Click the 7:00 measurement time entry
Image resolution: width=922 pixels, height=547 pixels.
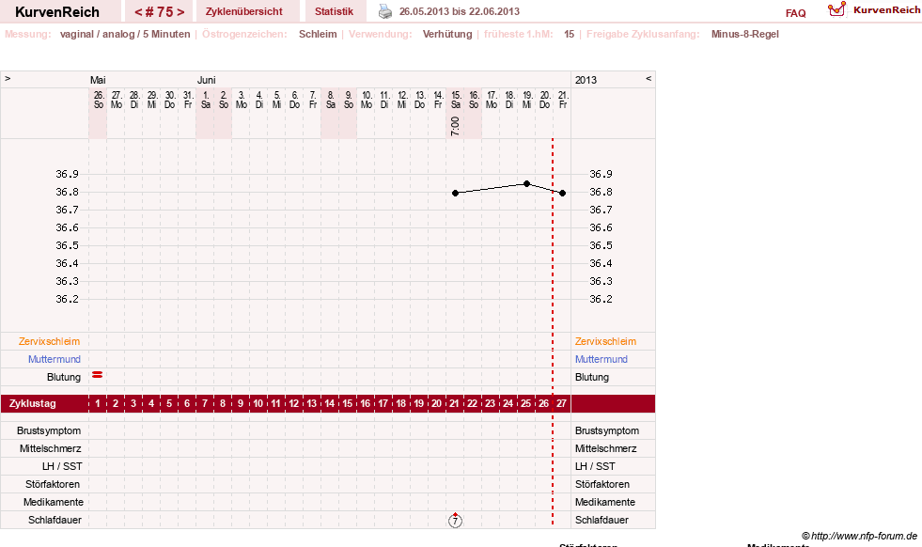pyautogui.click(x=455, y=127)
